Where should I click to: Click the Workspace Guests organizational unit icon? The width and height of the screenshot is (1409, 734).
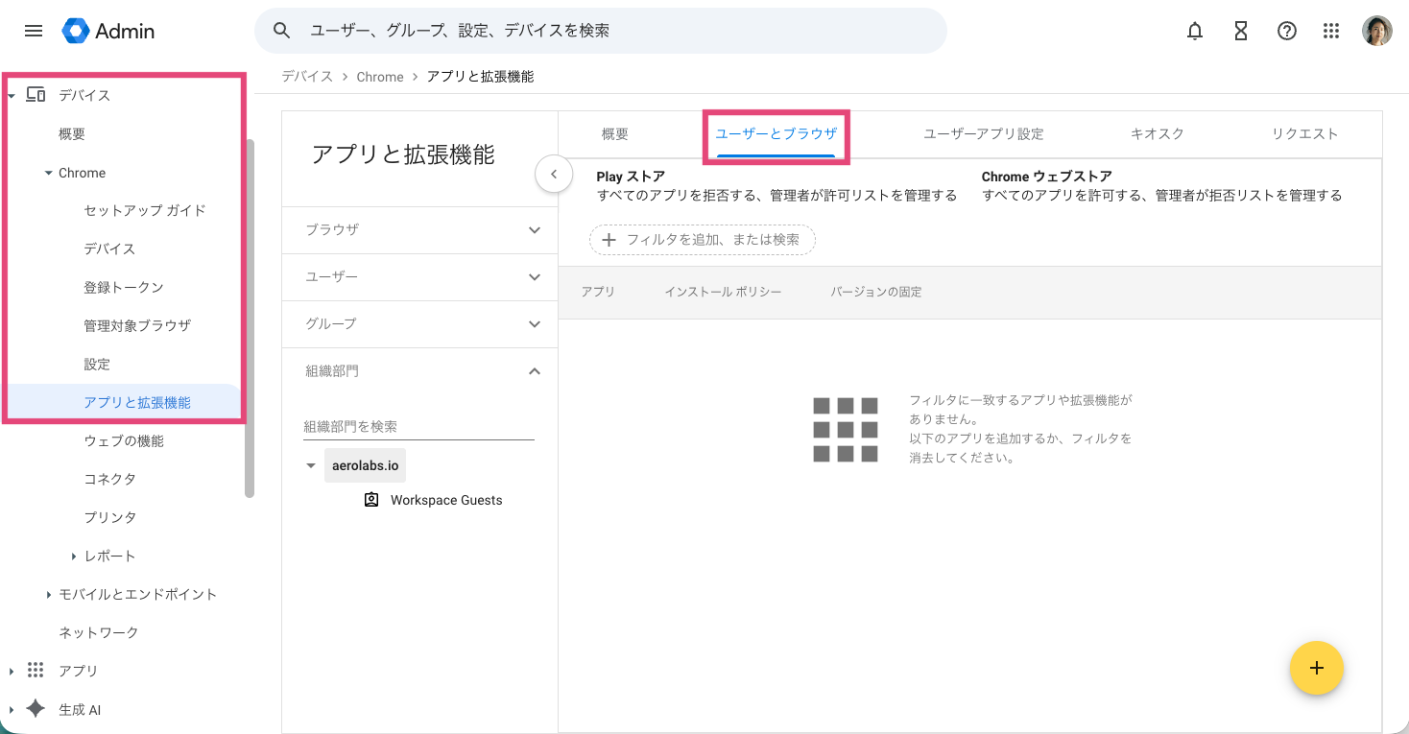click(x=371, y=499)
